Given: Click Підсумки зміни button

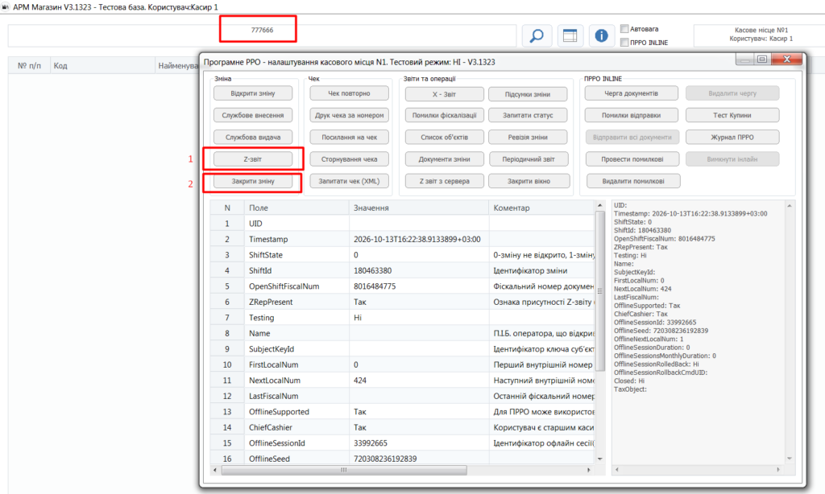Looking at the screenshot, I should pos(528,95).
